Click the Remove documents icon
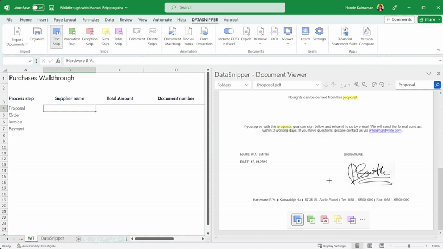 point(260,35)
